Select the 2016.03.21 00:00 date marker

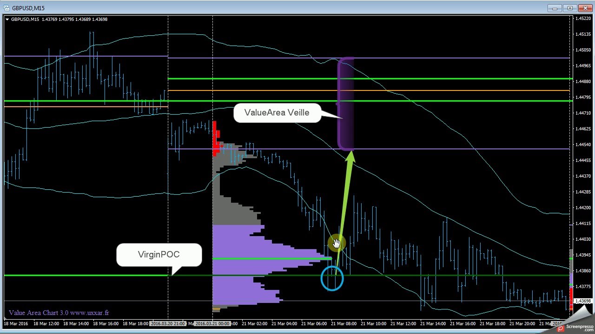pos(212,323)
